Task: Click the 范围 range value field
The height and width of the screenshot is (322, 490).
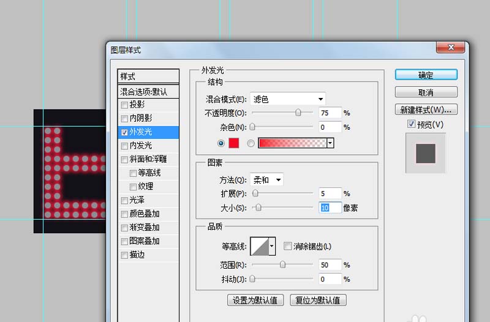Action: pyautogui.click(x=330, y=265)
